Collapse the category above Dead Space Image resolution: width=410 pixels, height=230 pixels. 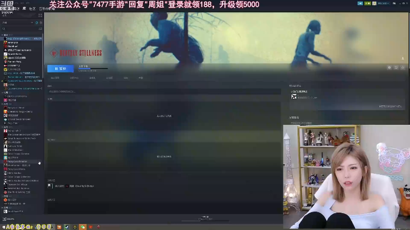pos(3,208)
